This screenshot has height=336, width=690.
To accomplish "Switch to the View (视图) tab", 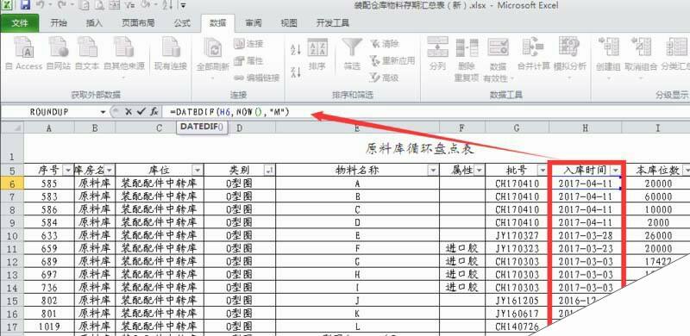I will tap(289, 23).
